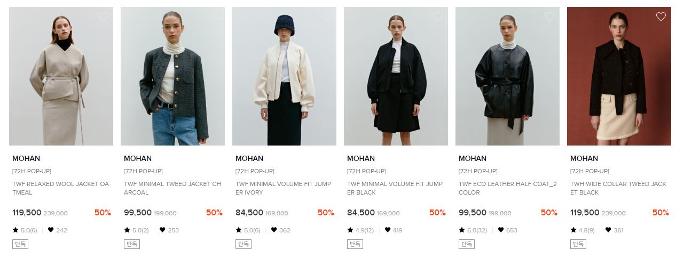
Task: Add black volume fit jumper to wishlist
Action: [438, 17]
